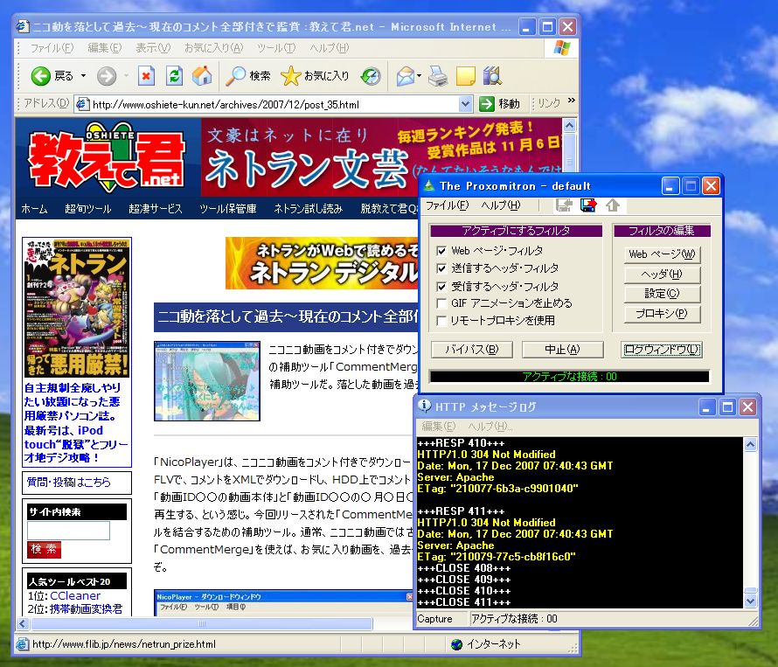
Task: Go back with the 戻る arrow icon
Action: 41,76
